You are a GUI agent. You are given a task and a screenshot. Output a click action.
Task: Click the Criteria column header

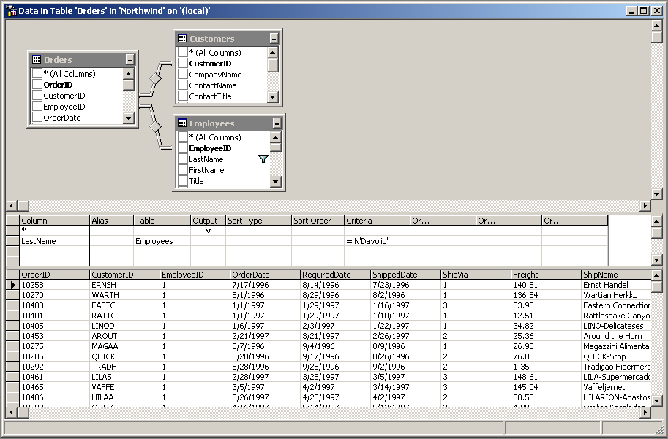point(377,221)
